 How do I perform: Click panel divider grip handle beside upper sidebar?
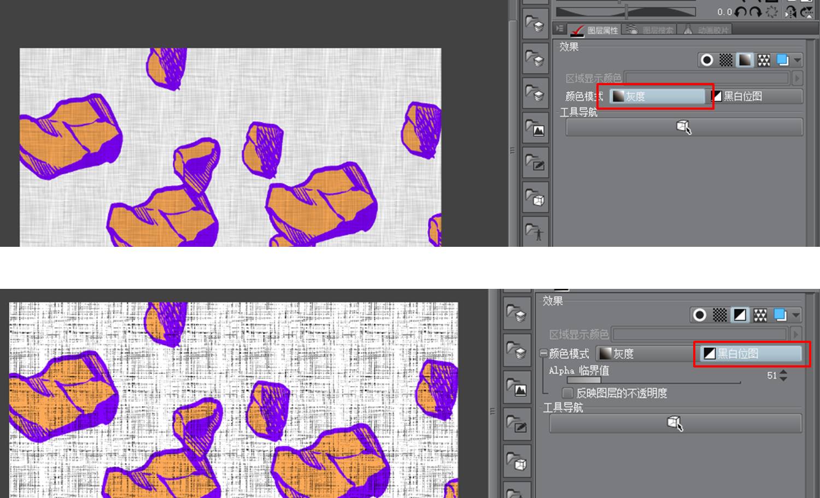coord(512,150)
